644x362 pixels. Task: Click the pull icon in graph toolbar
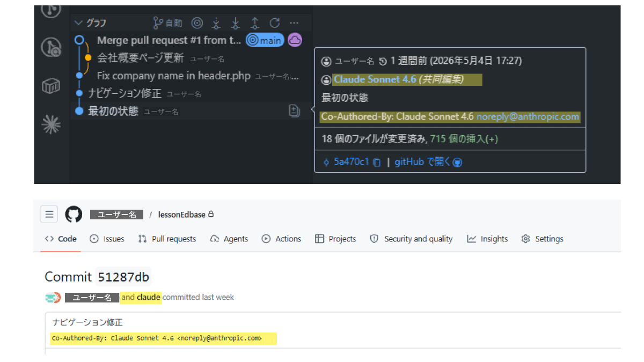(x=236, y=23)
